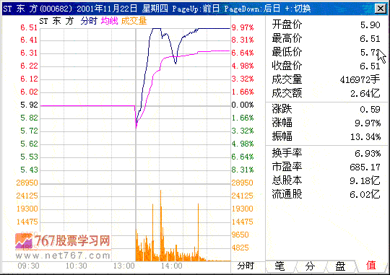Select the 成交量 416972手 row
390x275 pixels.
326,79
